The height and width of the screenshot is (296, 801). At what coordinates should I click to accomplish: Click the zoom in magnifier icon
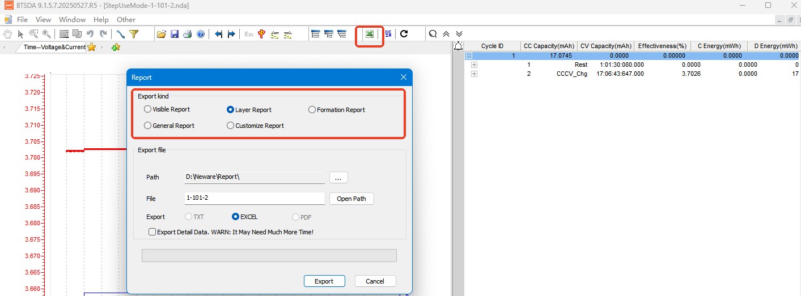pyautogui.click(x=46, y=34)
